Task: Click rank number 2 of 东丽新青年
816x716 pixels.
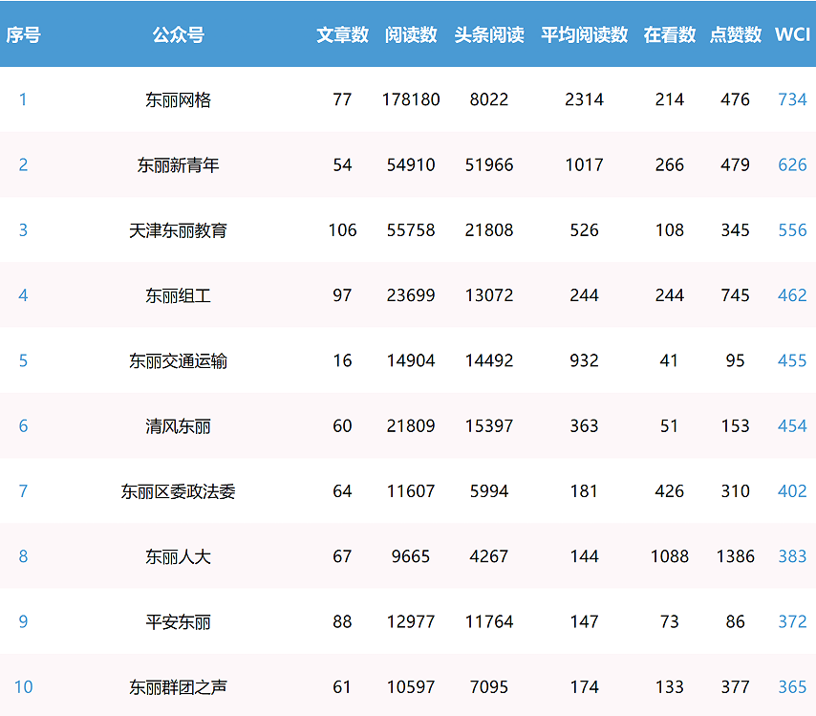Action: 23,165
